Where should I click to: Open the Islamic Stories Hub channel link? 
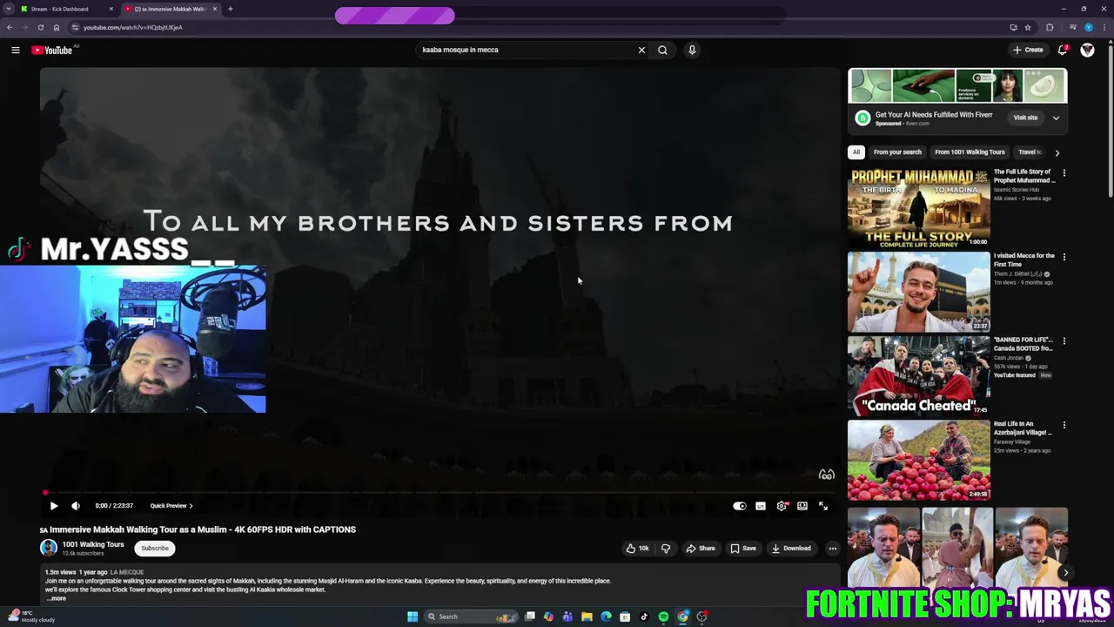point(1017,190)
